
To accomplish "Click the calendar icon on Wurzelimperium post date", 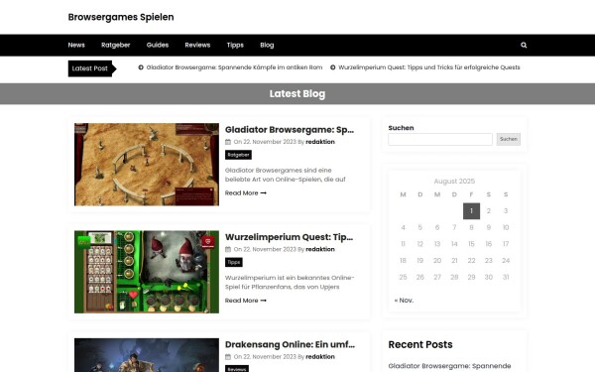I will point(228,249).
